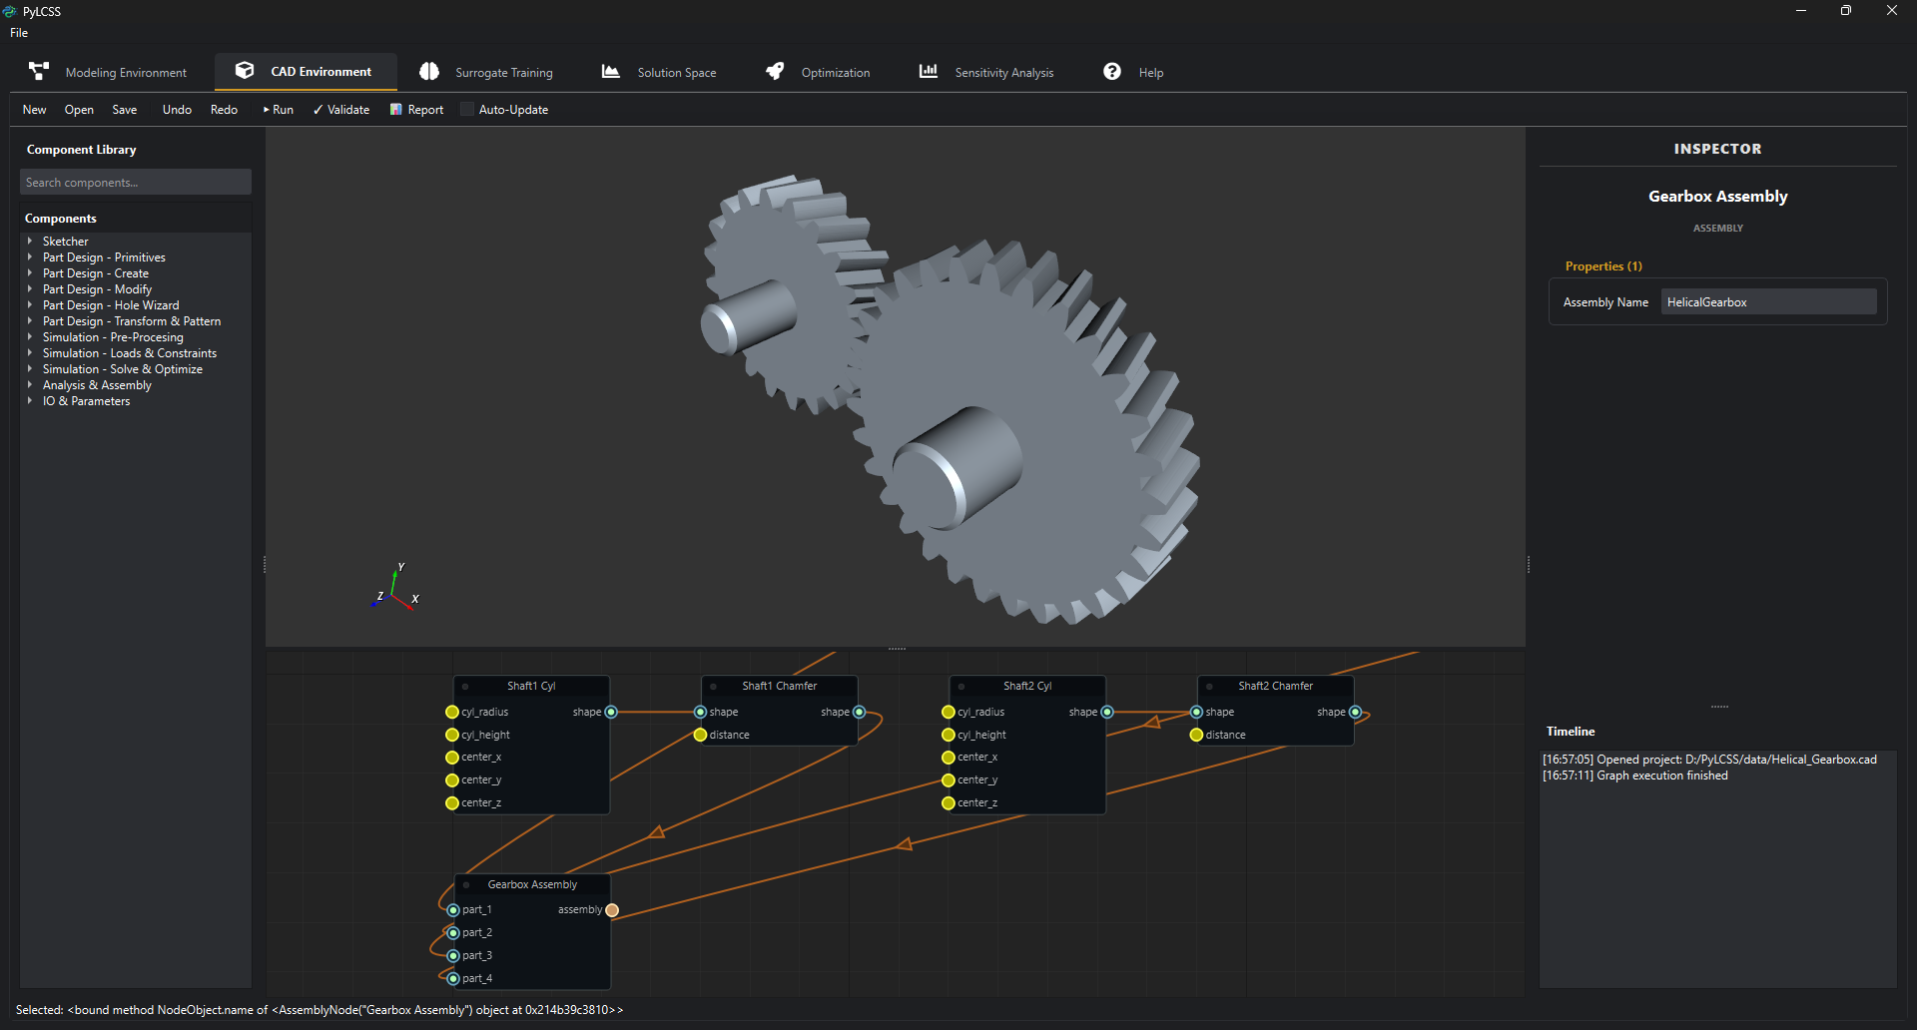Enable the Auto-Update checkbox
This screenshot has width=1917, height=1030.
(x=467, y=110)
